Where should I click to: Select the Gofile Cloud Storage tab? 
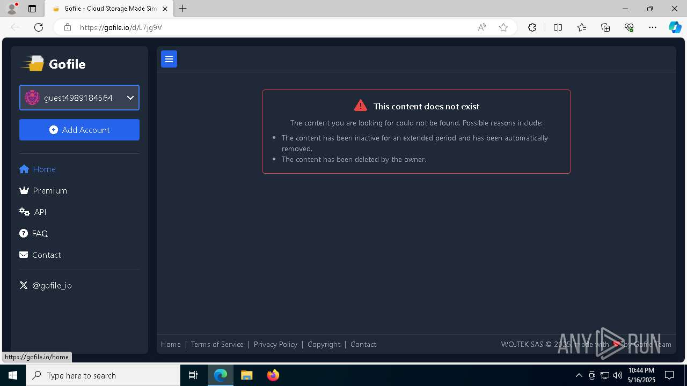108,9
